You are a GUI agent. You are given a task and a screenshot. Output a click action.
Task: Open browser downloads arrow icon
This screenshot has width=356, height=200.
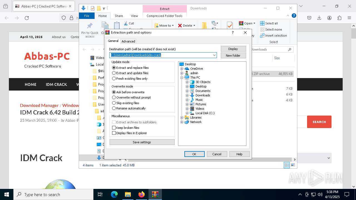(319, 18)
